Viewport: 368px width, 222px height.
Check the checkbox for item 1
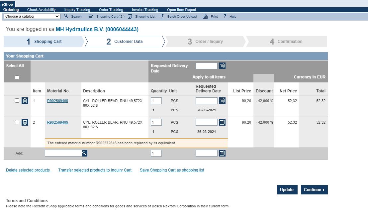tap(17, 100)
